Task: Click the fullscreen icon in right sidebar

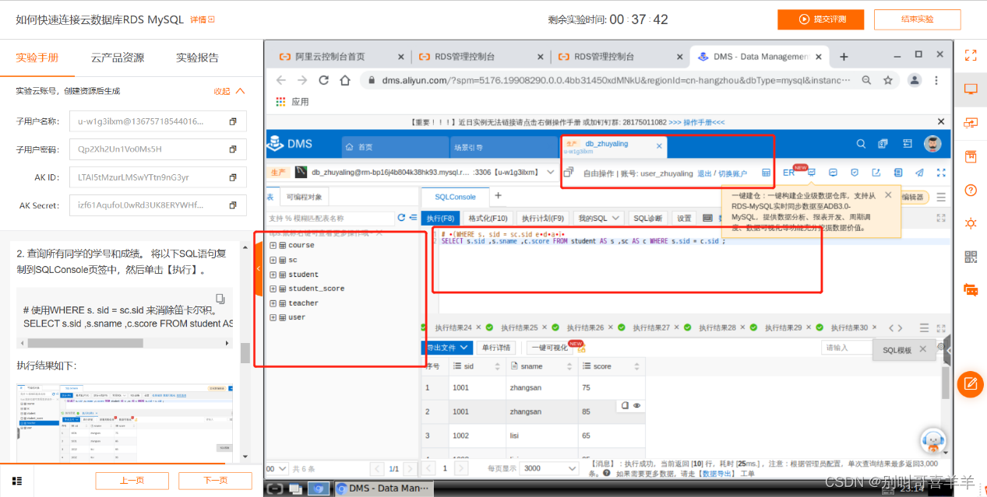Action: pos(971,55)
